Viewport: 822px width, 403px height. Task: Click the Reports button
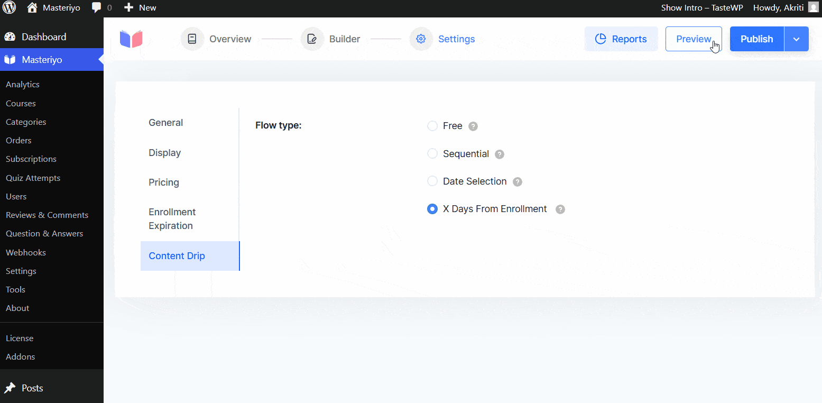pos(621,39)
